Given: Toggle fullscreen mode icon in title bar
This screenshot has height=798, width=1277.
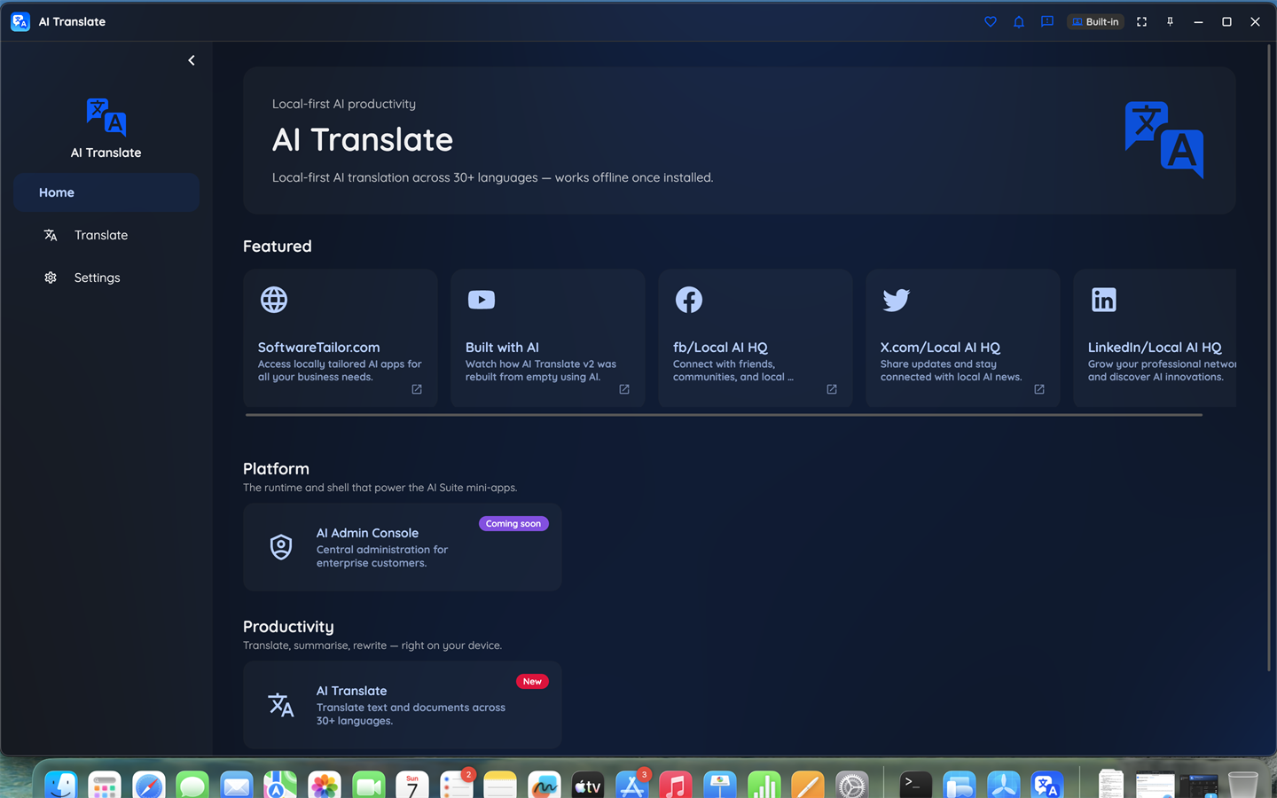Looking at the screenshot, I should point(1142,21).
